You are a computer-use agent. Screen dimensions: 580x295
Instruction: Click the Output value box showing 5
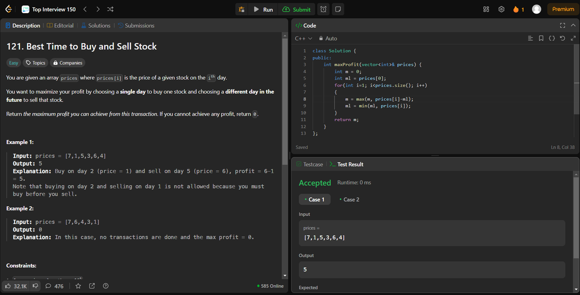[432, 269]
